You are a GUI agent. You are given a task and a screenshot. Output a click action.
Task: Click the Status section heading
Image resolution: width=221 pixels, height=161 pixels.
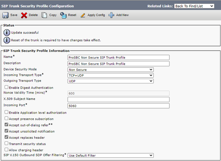(9, 25)
